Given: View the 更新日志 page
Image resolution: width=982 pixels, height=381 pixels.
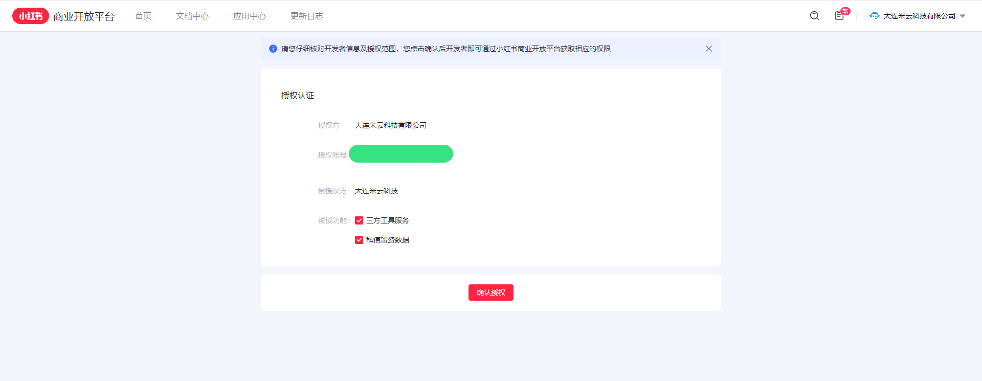Looking at the screenshot, I should [307, 16].
